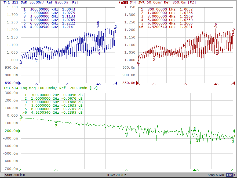This screenshot has width=237, height=178.
Task: Click the green reference arrow at -200.0m
Action: 20,131
